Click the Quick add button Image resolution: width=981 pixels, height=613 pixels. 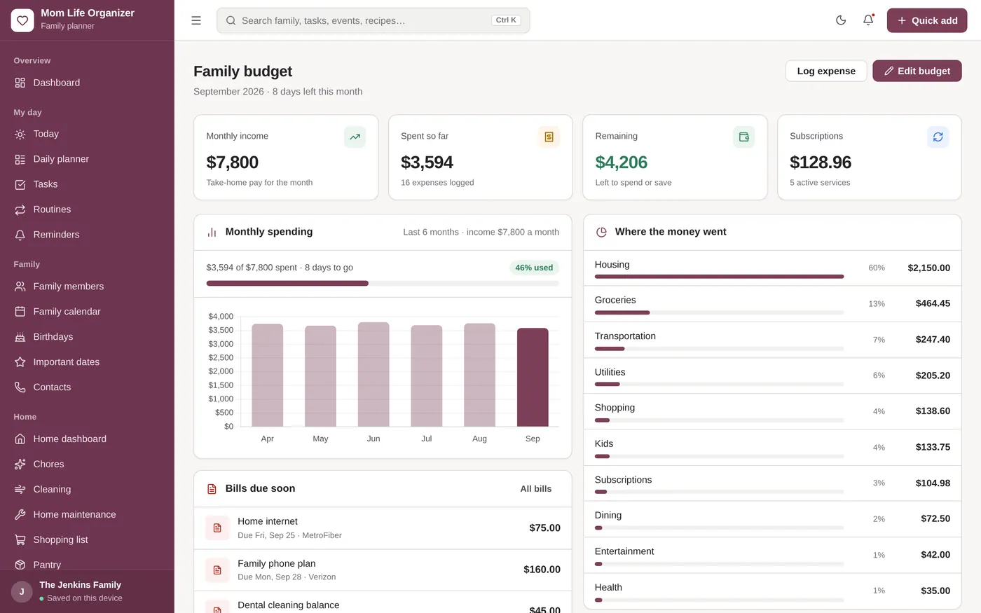(x=927, y=20)
